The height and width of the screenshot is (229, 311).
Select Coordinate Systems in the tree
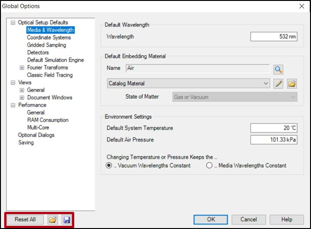[49, 37]
